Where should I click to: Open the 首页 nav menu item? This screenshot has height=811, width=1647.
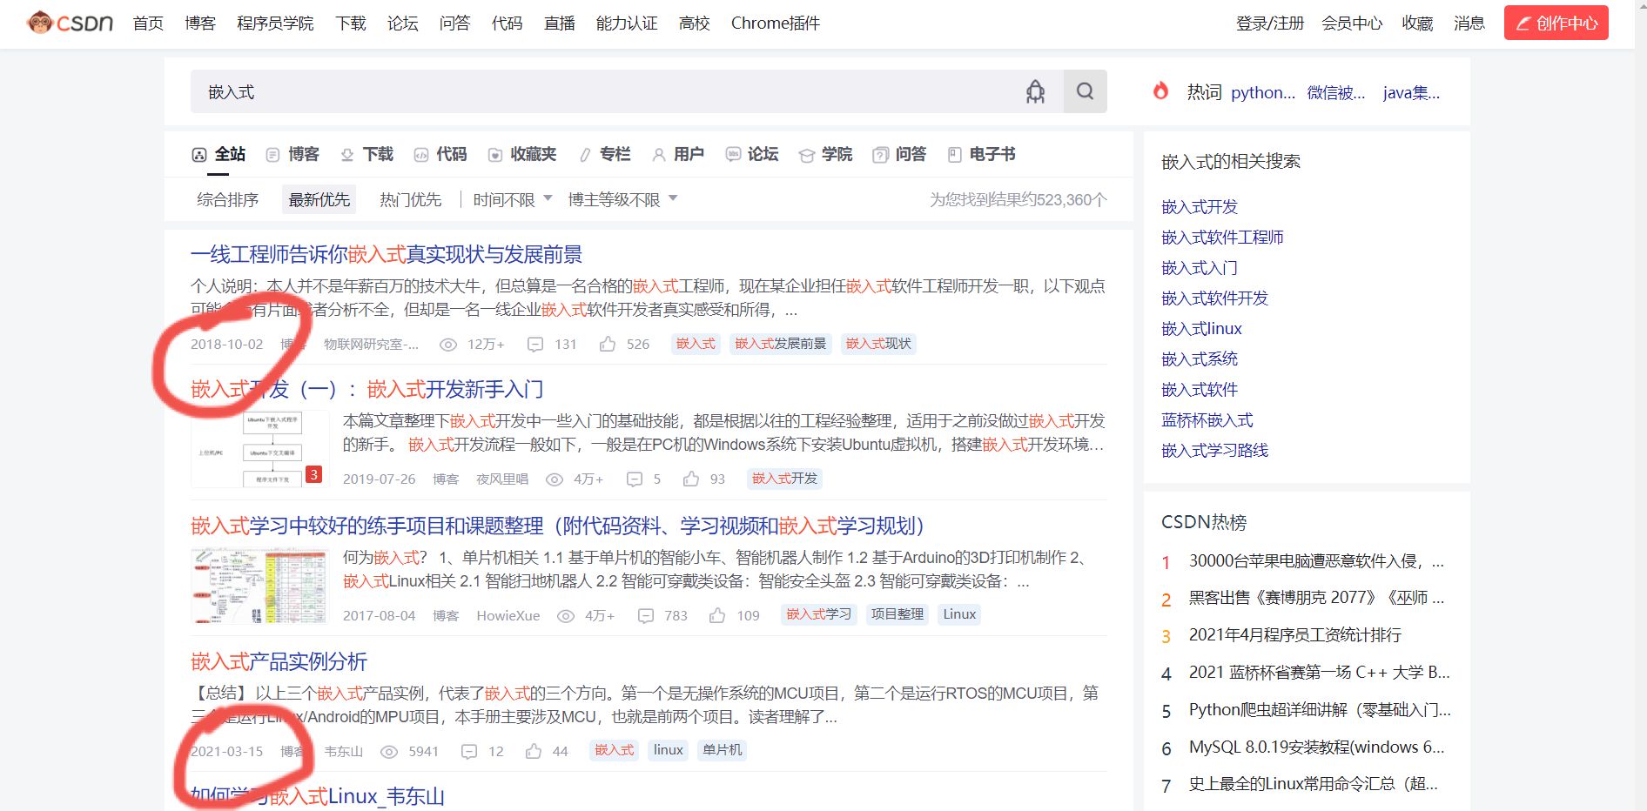[148, 23]
